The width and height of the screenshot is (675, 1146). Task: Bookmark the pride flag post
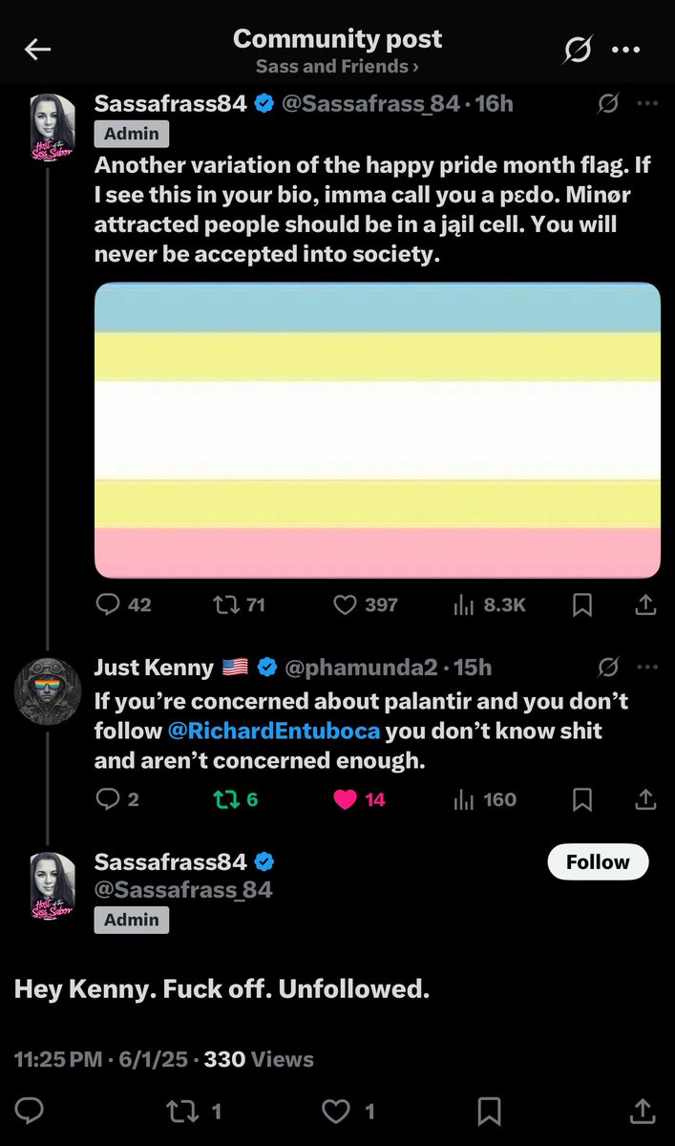(582, 605)
